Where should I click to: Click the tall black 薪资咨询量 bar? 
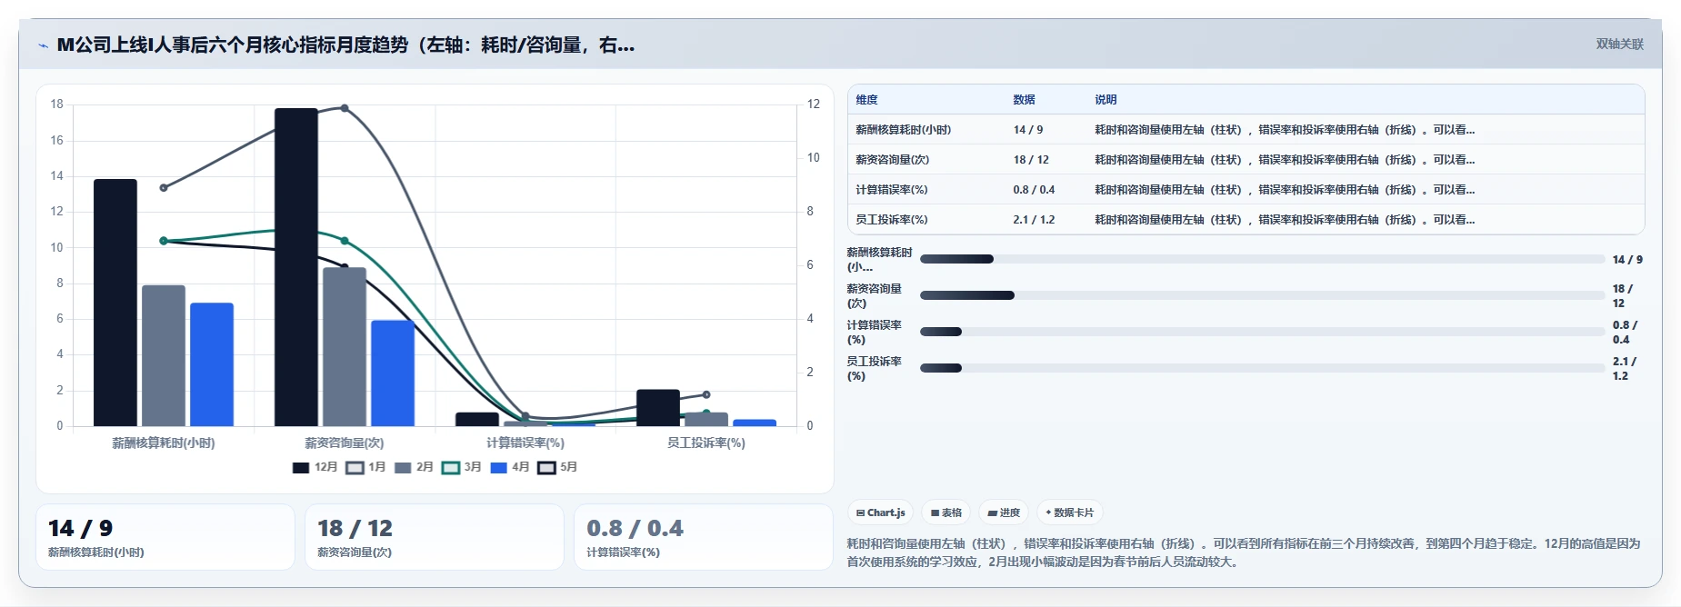click(296, 267)
